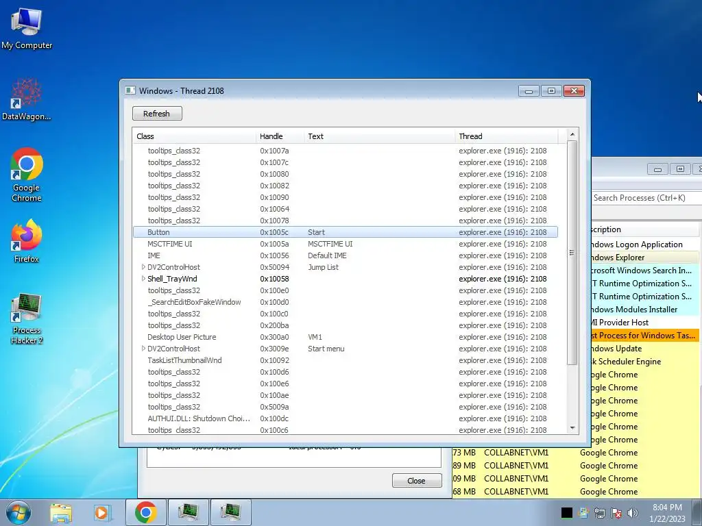Image resolution: width=702 pixels, height=526 pixels.
Task: Sort by the Thread column header
Action: pyautogui.click(x=507, y=136)
